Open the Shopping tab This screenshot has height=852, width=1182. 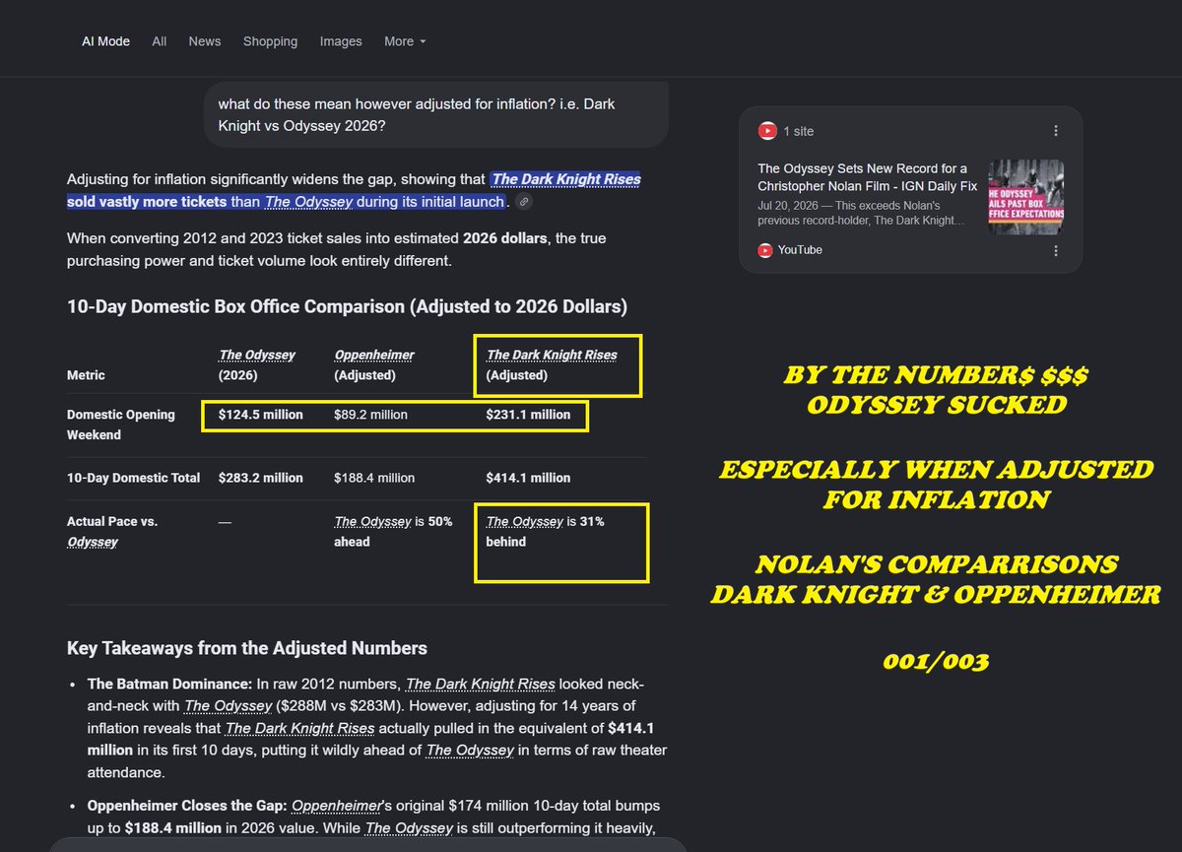[x=270, y=41]
